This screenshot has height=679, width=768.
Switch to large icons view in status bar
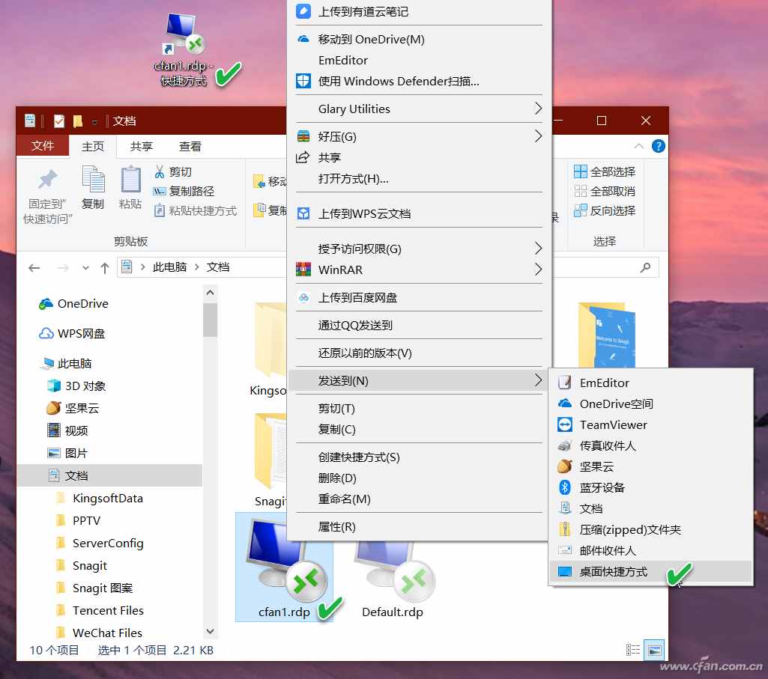tap(654, 650)
